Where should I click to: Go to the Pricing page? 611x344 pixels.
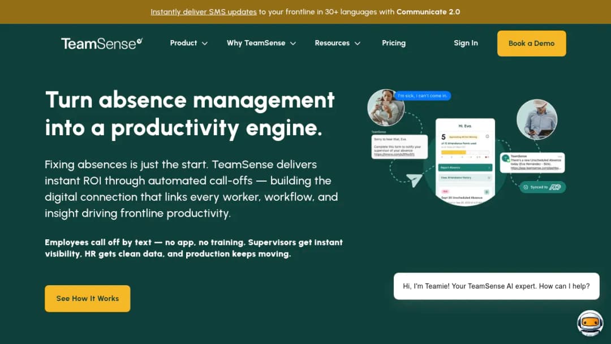(x=394, y=43)
